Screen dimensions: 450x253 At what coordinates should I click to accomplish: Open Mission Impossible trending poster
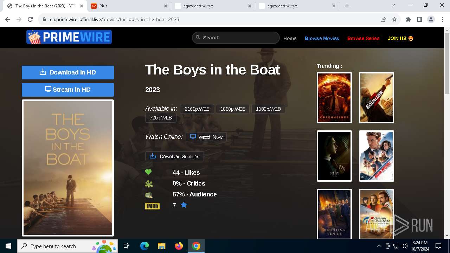(x=377, y=156)
